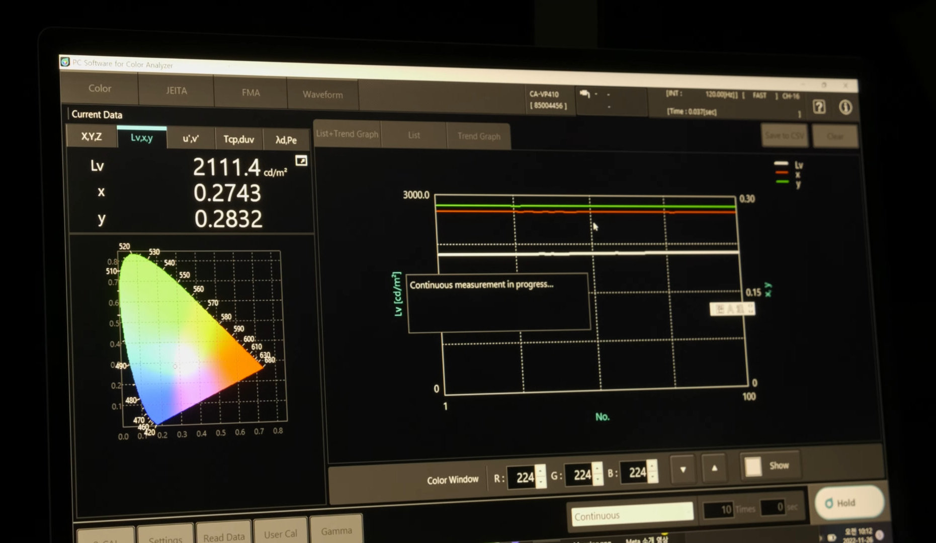This screenshot has width=936, height=543.
Task: Select the Waveform mode tab
Action: (322, 95)
